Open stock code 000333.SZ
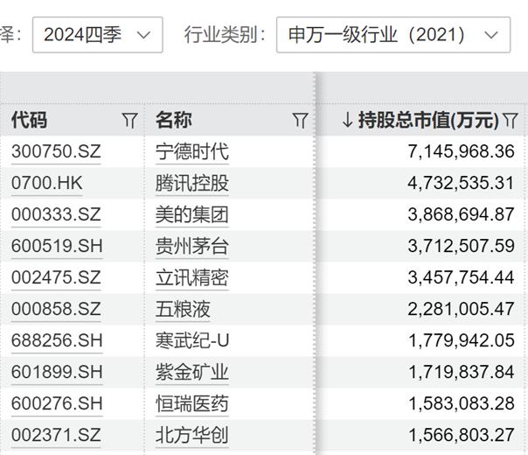528x455 pixels. (x=56, y=214)
